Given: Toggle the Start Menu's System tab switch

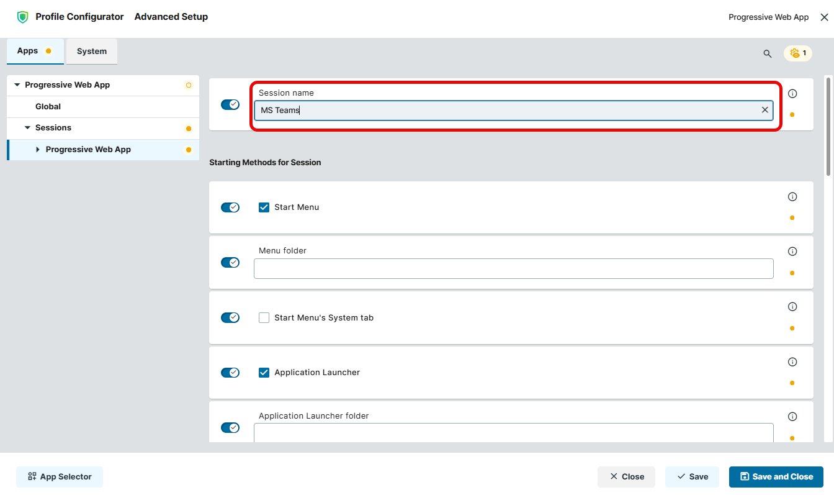Looking at the screenshot, I should (x=230, y=317).
